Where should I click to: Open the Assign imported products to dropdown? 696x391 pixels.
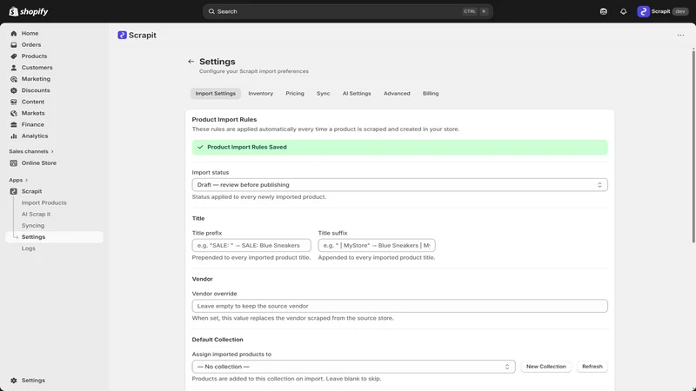coord(353,367)
